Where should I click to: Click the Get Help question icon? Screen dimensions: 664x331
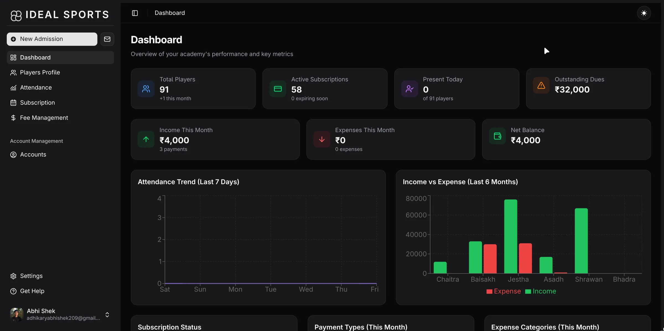click(13, 291)
